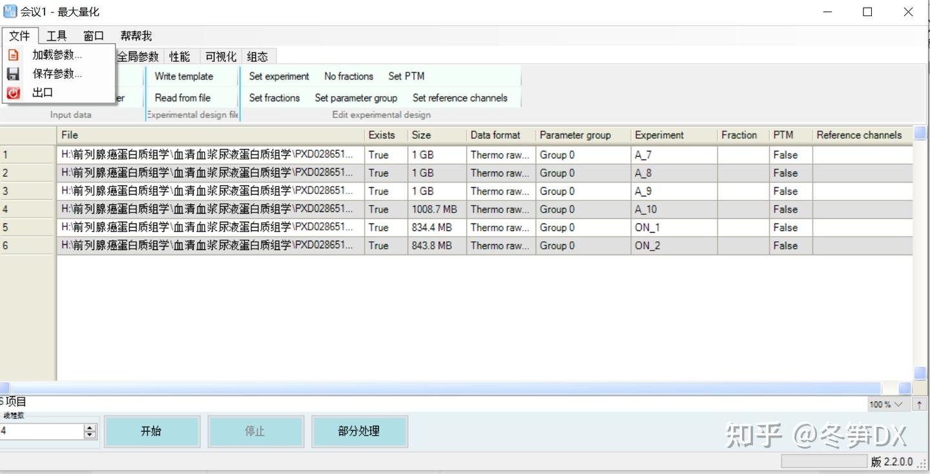The image size is (930, 474).
Task: Open the 帮帮我 help menu
Action: (x=135, y=35)
